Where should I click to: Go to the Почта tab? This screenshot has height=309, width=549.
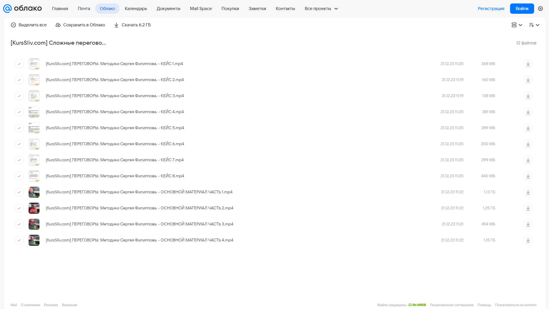(84, 9)
